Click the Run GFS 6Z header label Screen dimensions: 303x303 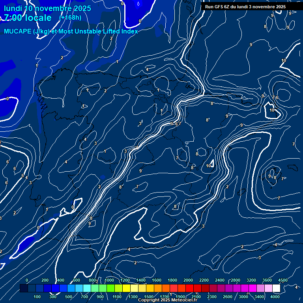click(x=245, y=7)
